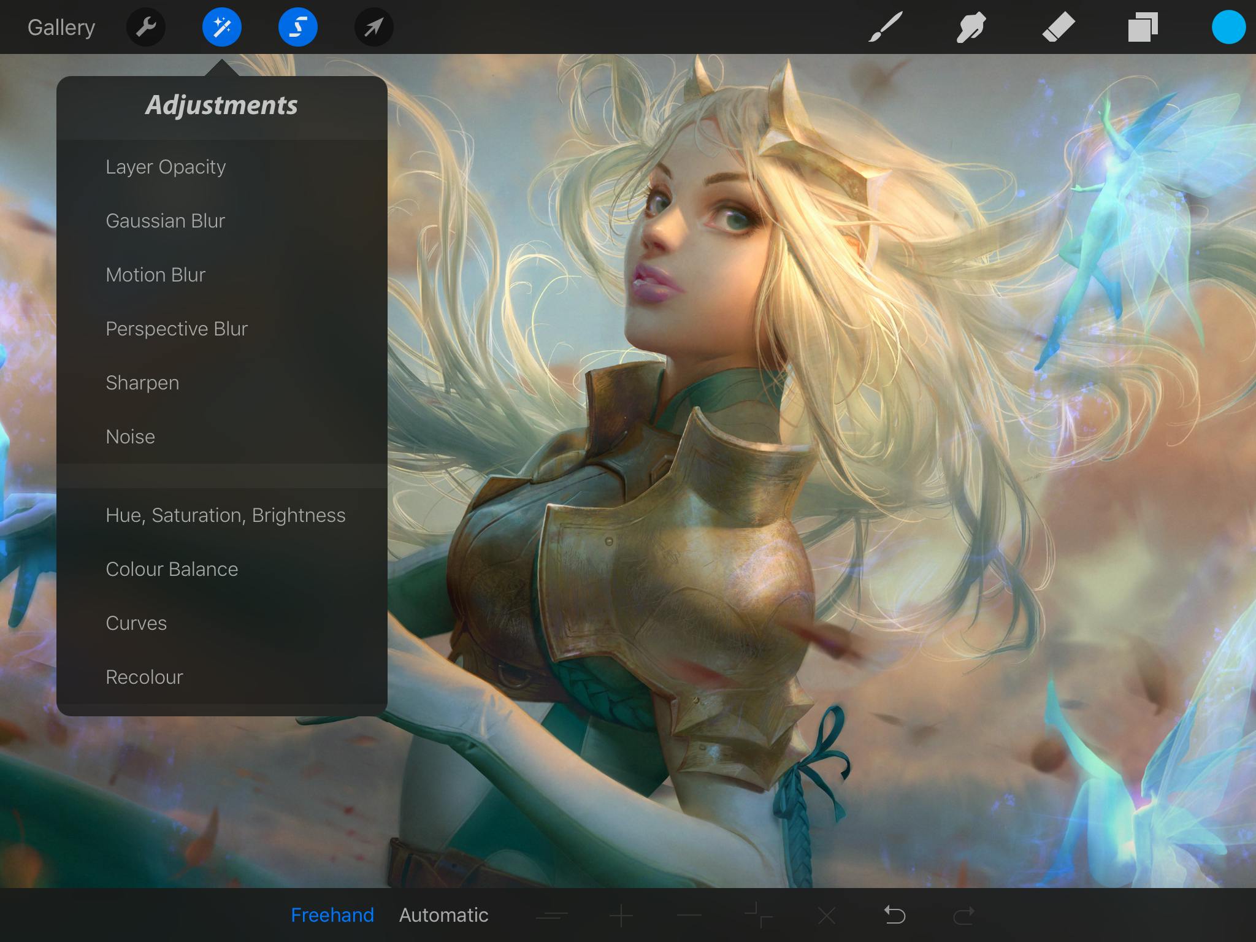Open the Actions wrench menu
1256x942 pixels.
pyautogui.click(x=145, y=27)
